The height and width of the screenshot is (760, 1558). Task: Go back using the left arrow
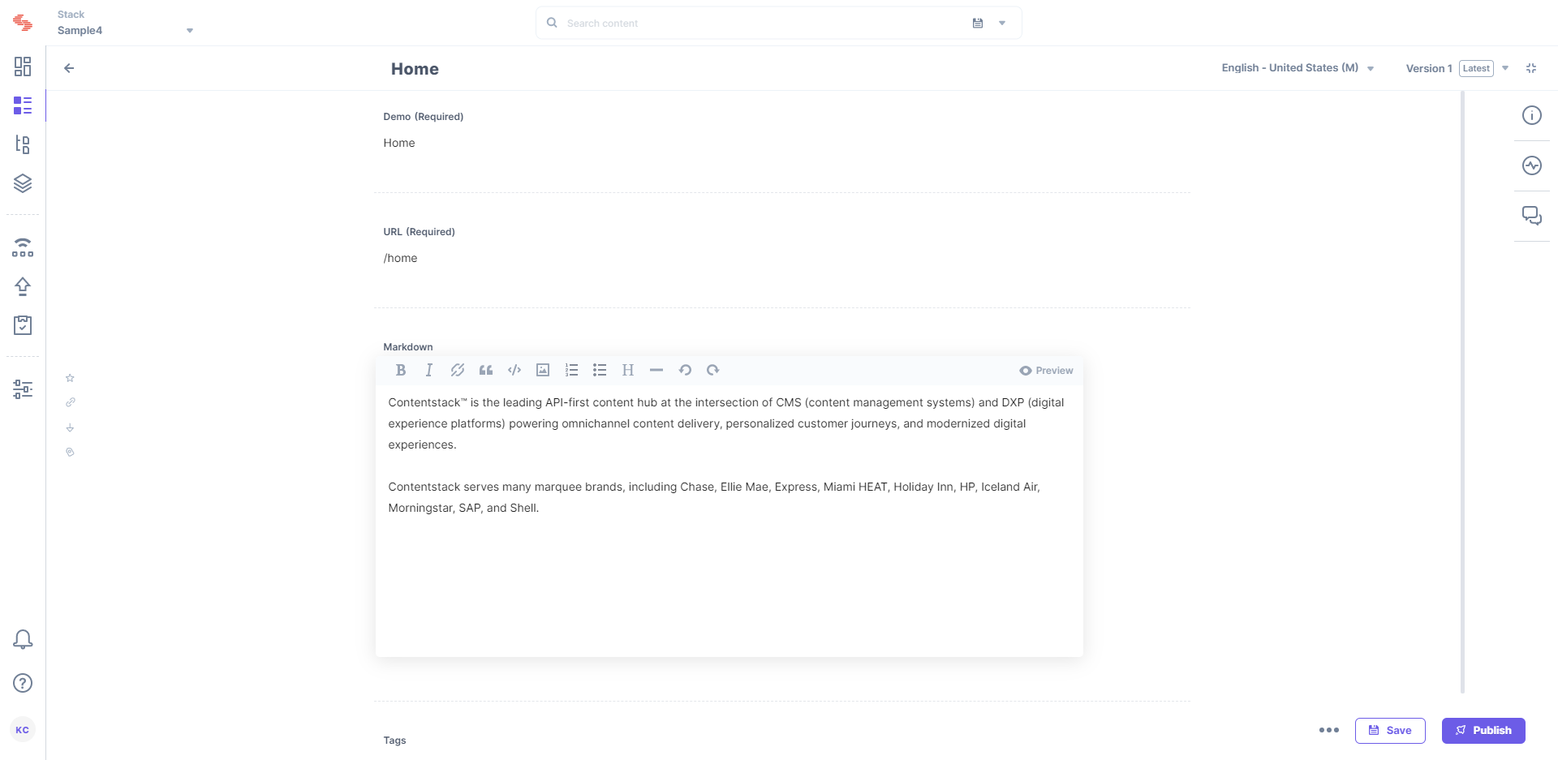(69, 68)
